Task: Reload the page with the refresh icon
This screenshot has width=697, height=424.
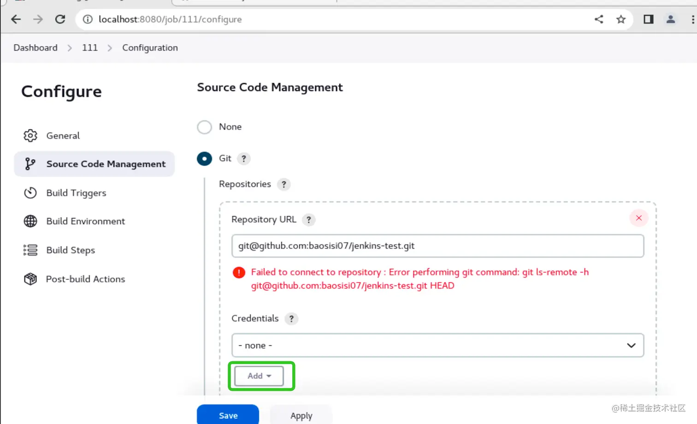Action: pos(60,19)
